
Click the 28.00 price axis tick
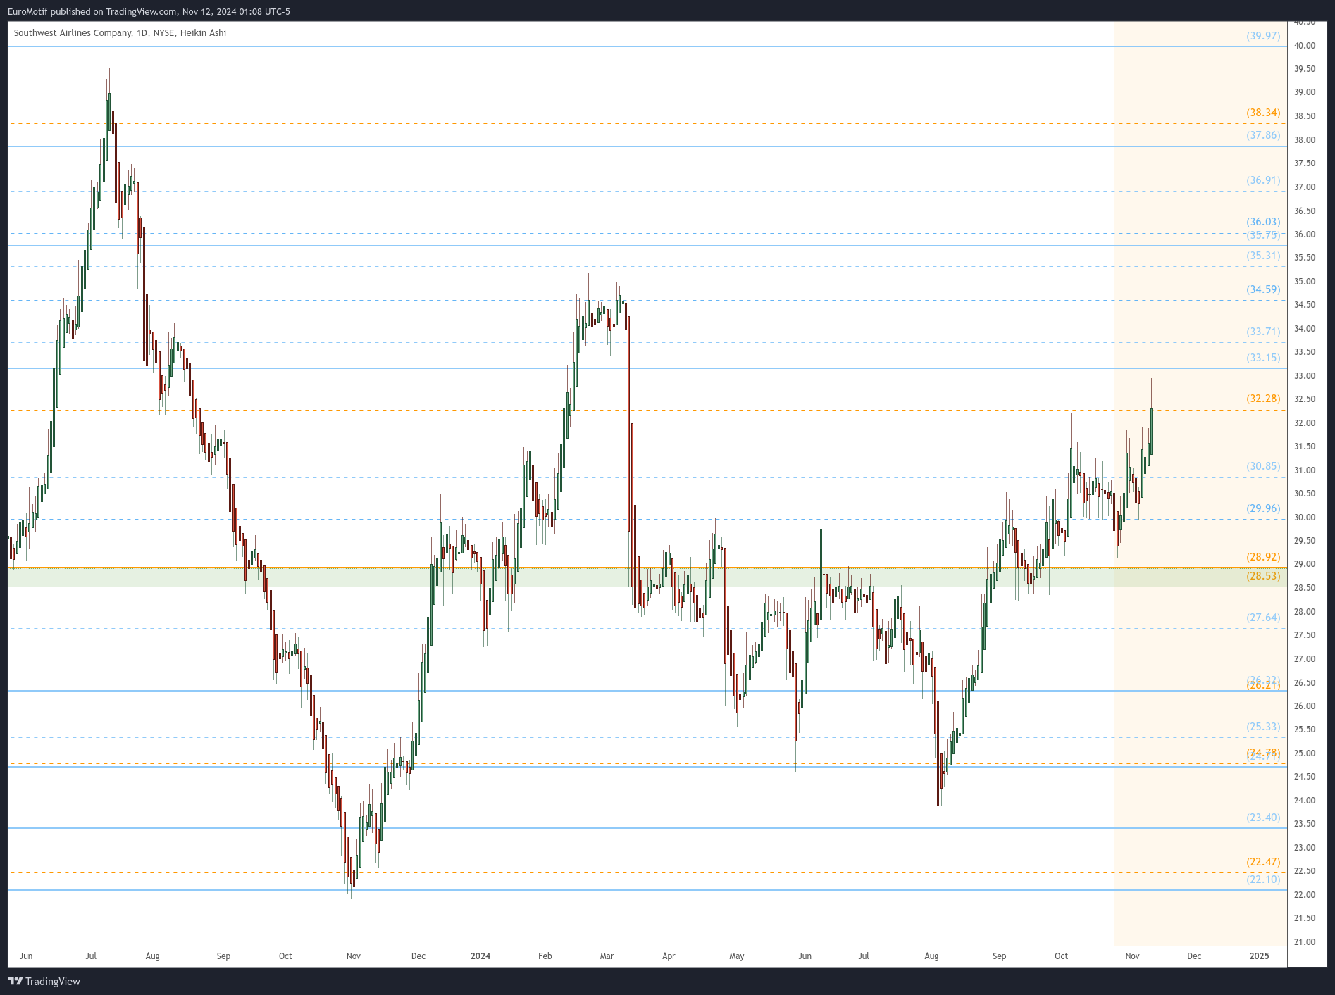pyautogui.click(x=1304, y=612)
